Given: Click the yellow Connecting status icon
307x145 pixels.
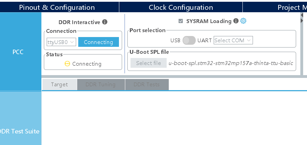Looking at the screenshot, I should [x=67, y=64].
